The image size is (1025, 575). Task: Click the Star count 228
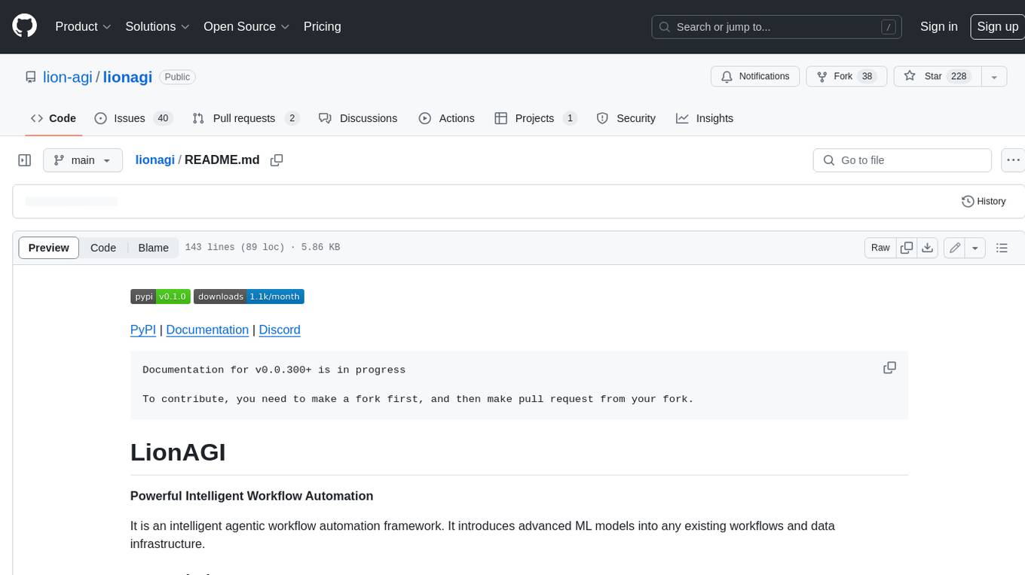(x=959, y=76)
